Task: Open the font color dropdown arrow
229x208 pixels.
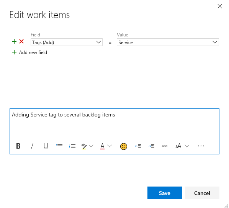Action: click(110, 146)
